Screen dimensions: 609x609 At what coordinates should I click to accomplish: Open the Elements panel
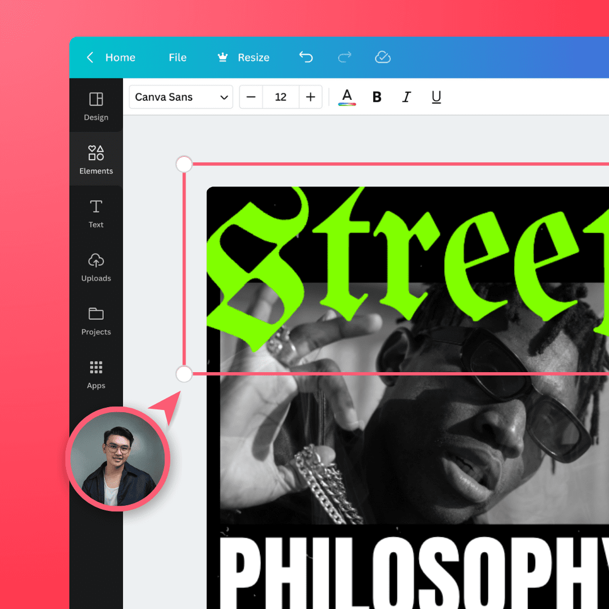(x=96, y=160)
